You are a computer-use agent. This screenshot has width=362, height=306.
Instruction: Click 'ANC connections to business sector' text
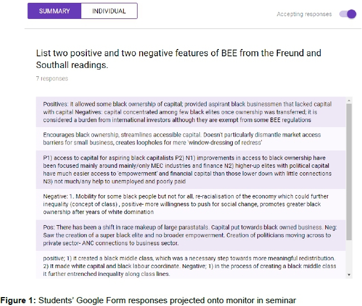pyautogui.click(x=130, y=243)
